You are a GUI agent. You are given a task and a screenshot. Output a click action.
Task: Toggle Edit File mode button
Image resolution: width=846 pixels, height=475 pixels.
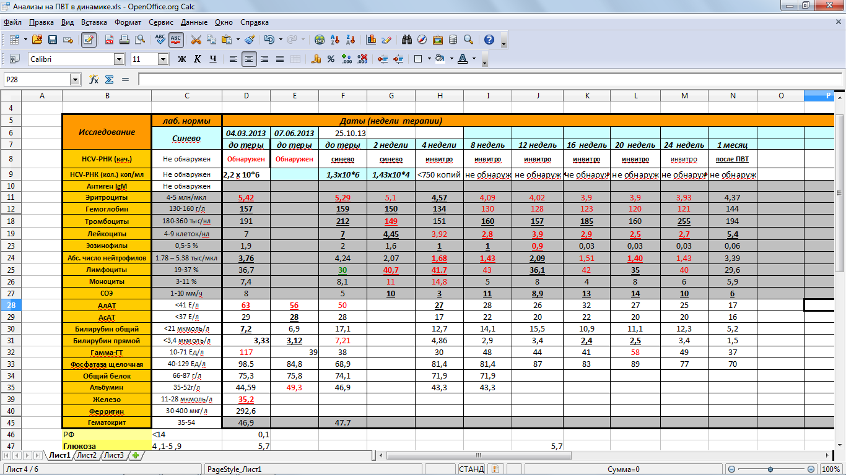point(89,40)
